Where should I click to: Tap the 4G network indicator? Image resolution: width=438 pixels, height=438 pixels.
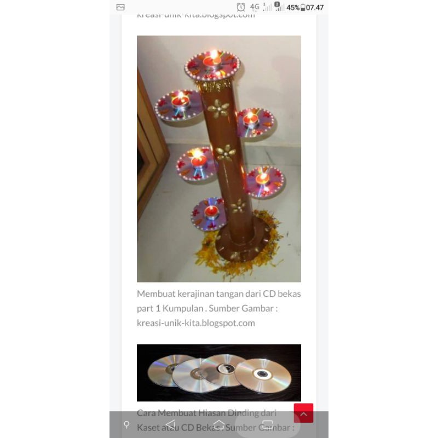pyautogui.click(x=255, y=7)
